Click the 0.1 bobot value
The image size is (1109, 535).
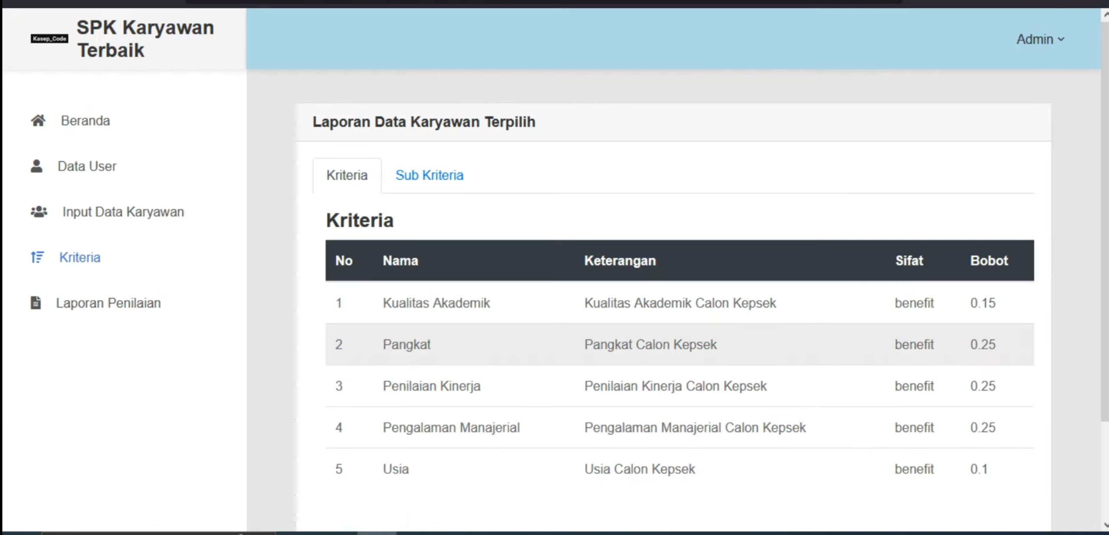979,469
